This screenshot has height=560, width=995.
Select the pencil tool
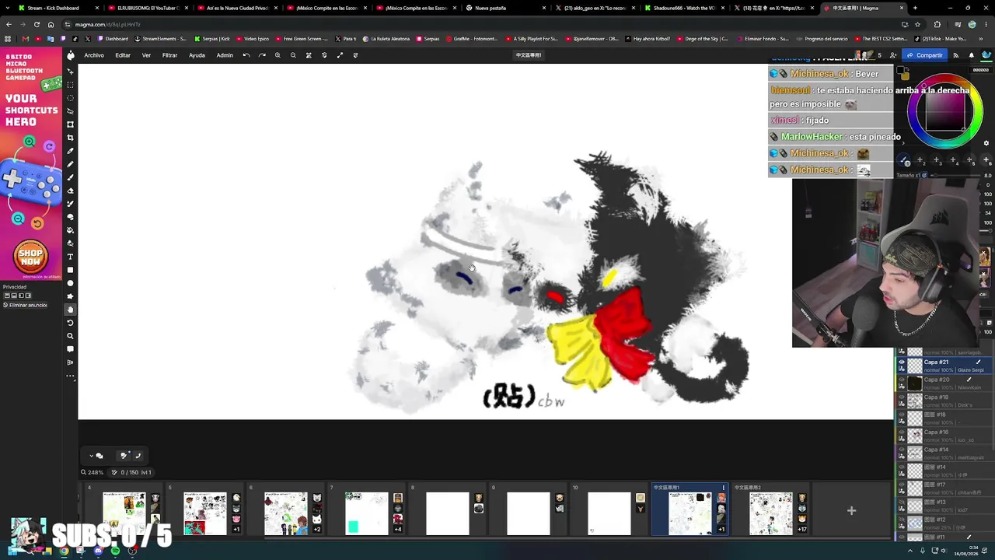[70, 164]
